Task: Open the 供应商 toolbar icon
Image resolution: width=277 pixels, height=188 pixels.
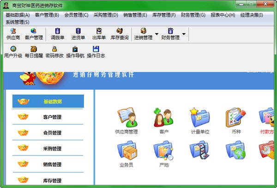Action: [13, 34]
